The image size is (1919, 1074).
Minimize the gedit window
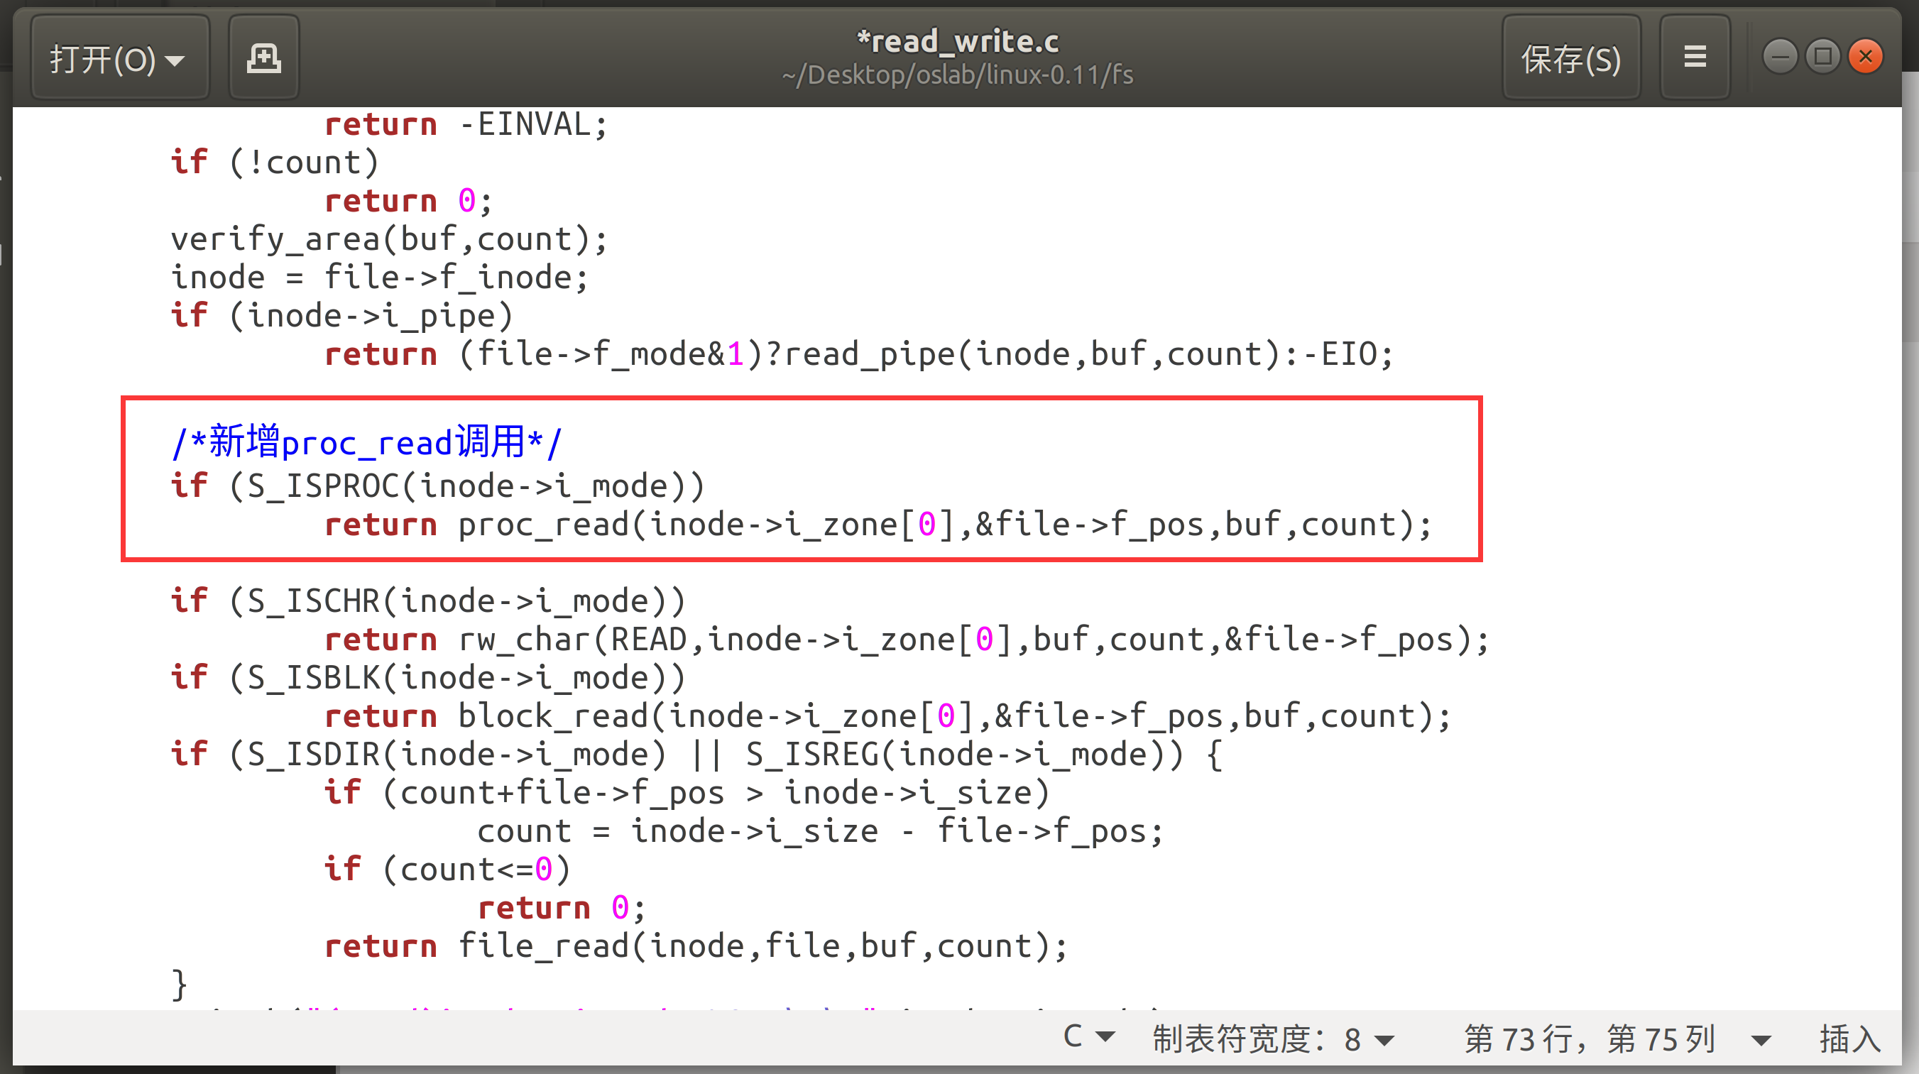click(x=1781, y=57)
